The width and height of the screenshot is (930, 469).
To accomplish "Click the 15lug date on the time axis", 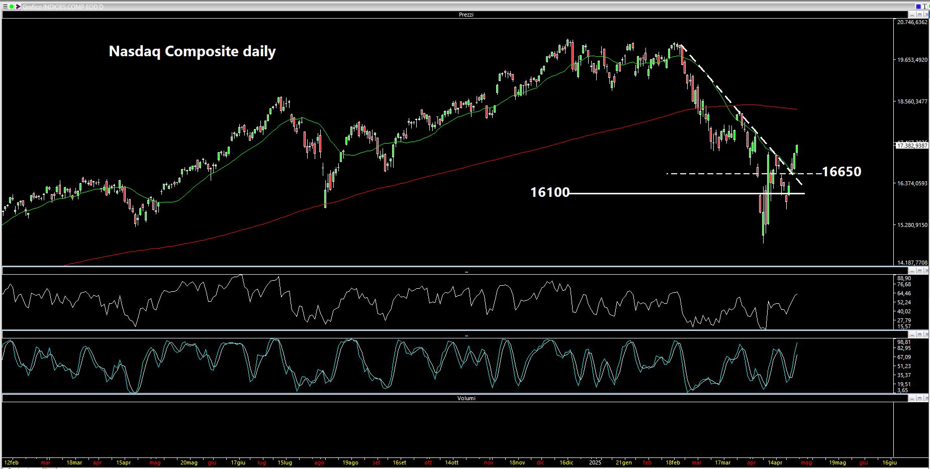I will 284,462.
